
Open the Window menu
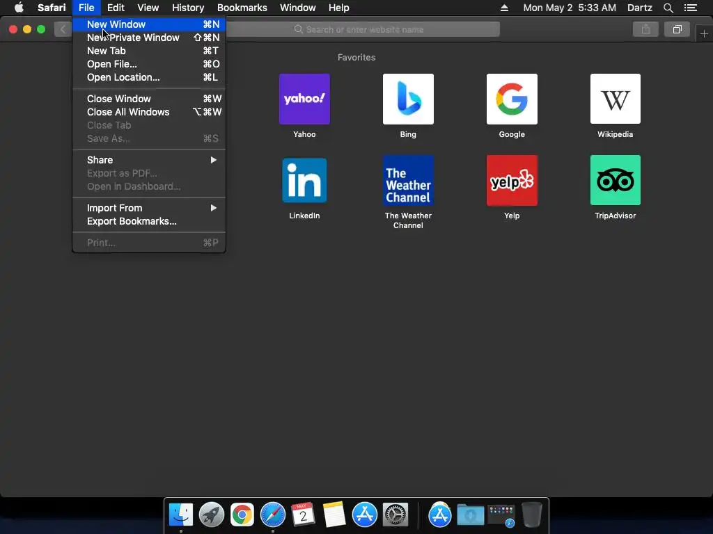[298, 8]
